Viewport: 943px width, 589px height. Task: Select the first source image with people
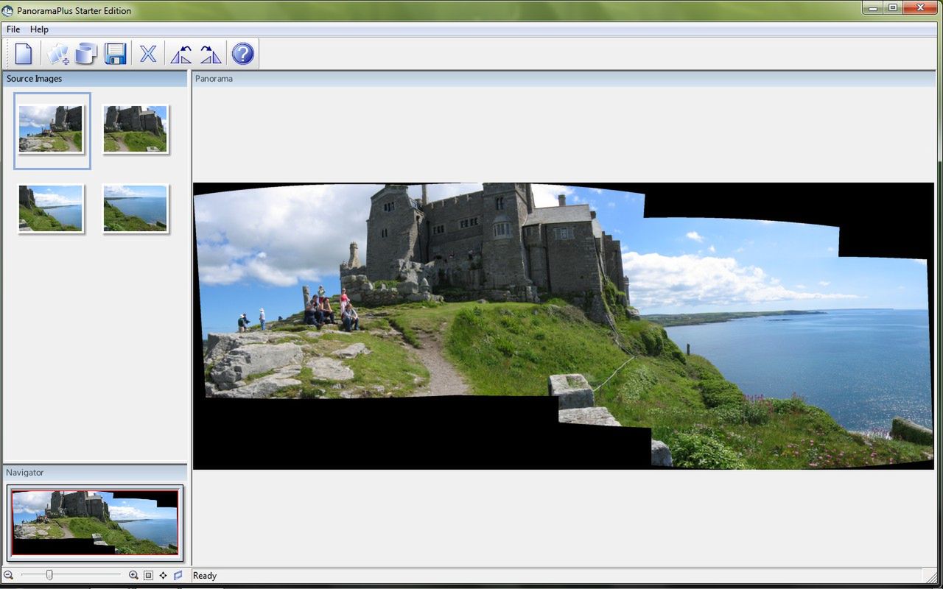tap(51, 129)
